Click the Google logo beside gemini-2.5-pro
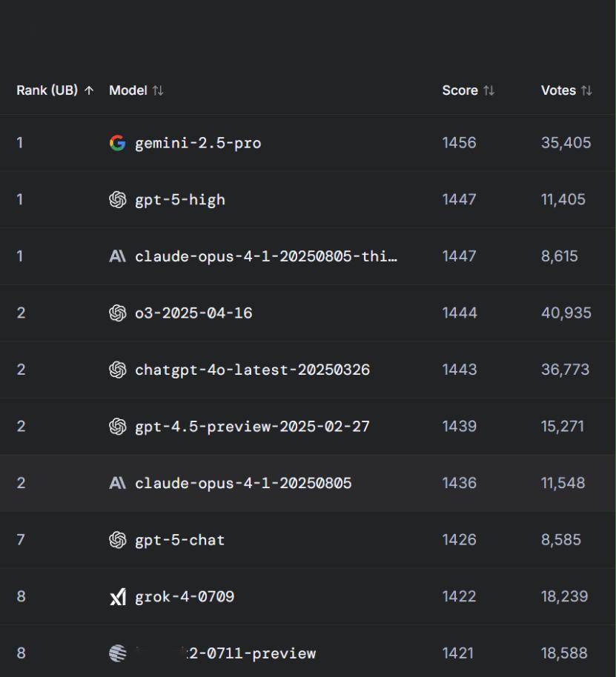This screenshot has width=616, height=677. pos(117,143)
